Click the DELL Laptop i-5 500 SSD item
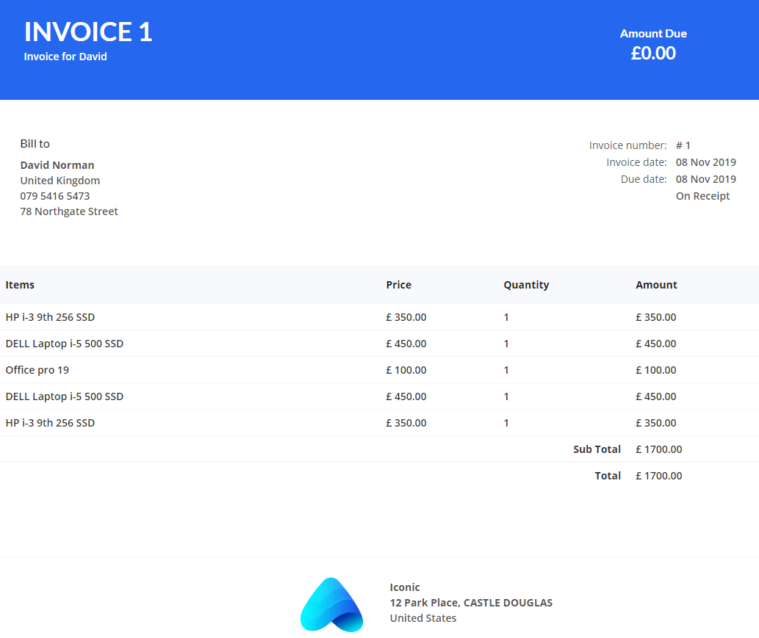This screenshot has width=759, height=638. (64, 344)
